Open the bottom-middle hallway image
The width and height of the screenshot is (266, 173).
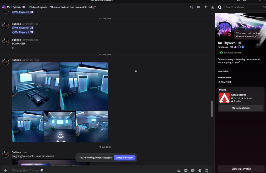(60, 126)
